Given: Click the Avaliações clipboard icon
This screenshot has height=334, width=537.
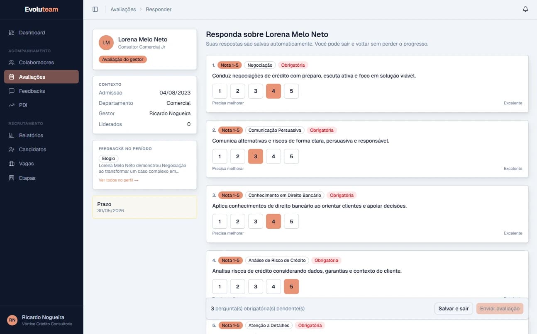Looking at the screenshot, I should pyautogui.click(x=12, y=77).
